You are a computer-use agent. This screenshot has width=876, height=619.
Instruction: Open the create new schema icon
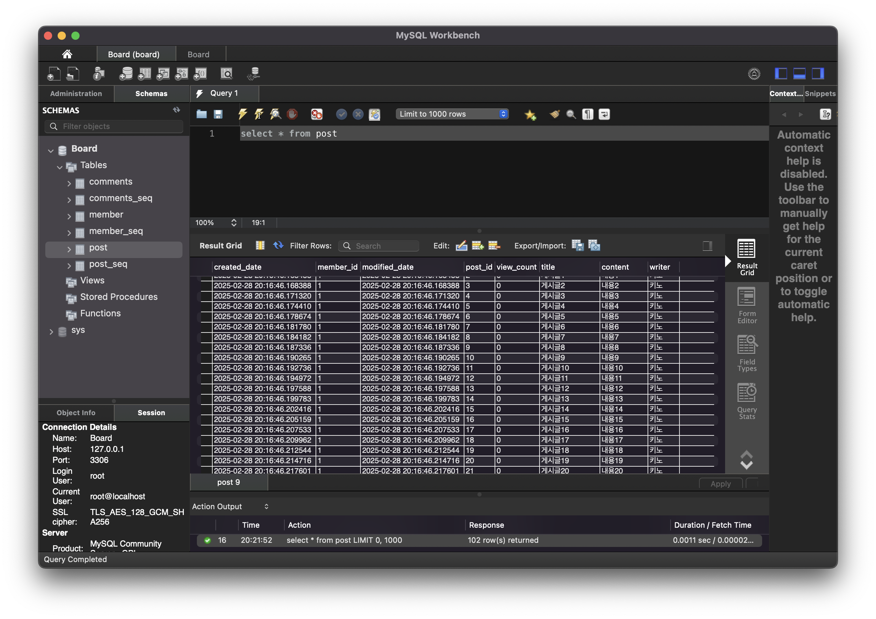tap(126, 73)
